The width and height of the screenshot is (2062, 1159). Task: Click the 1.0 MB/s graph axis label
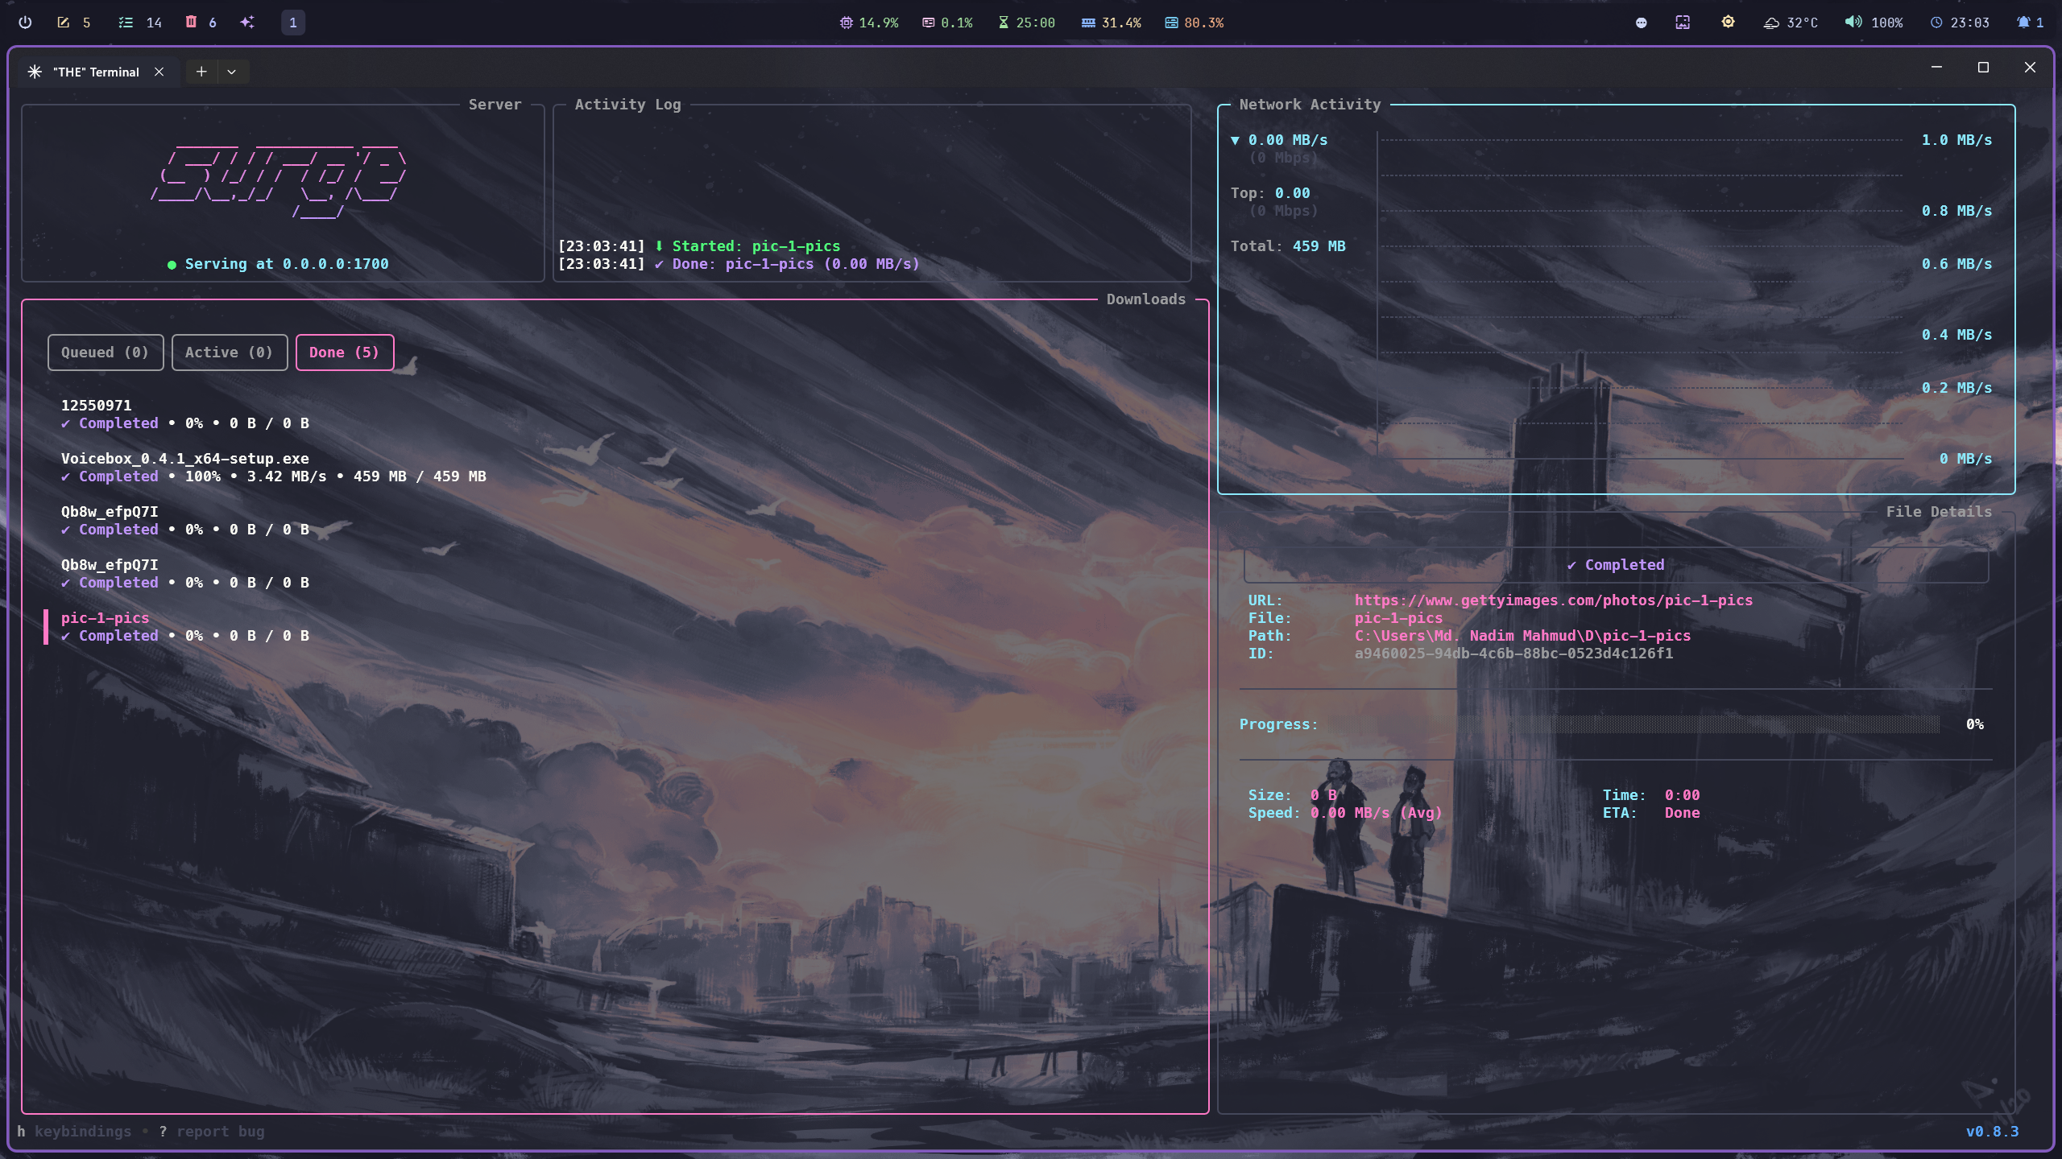point(1956,140)
